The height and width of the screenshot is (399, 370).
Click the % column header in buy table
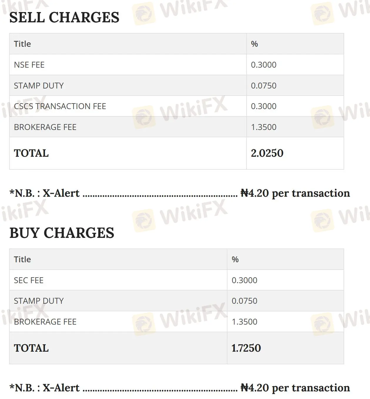(235, 259)
